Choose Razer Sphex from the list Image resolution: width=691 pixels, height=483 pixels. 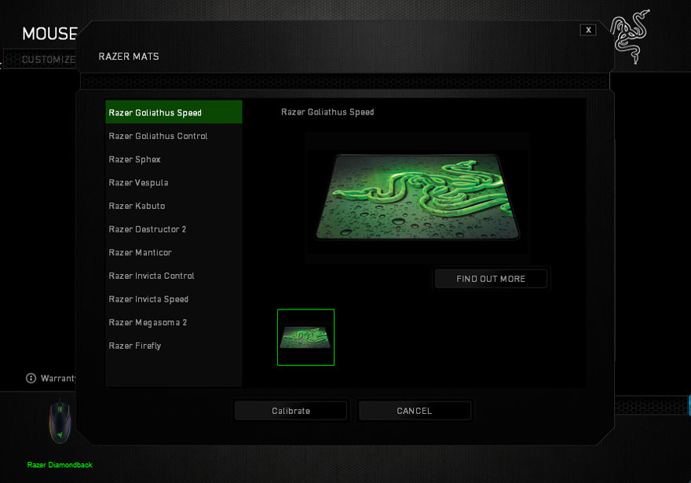174,159
